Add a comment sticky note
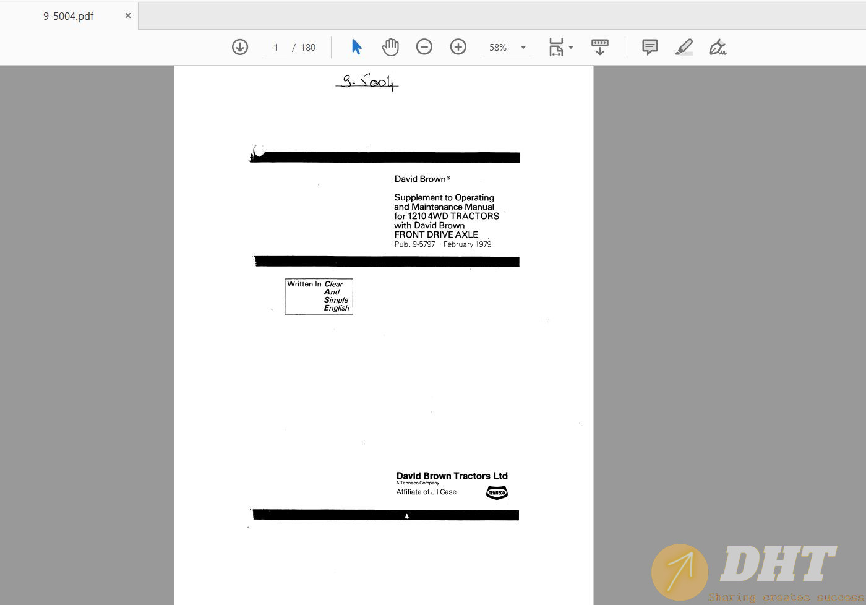This screenshot has height=605, width=866. click(650, 47)
